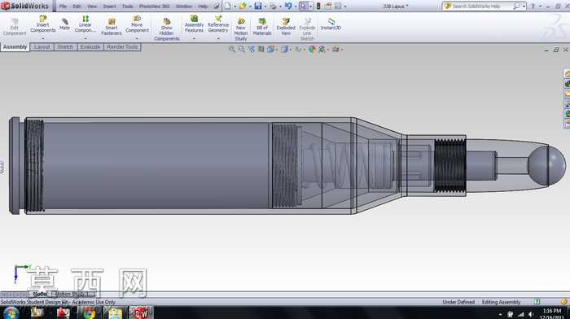Viewport: 570px width, 319px height.
Task: Save the assembly with the disk icon
Action: tap(258, 6)
